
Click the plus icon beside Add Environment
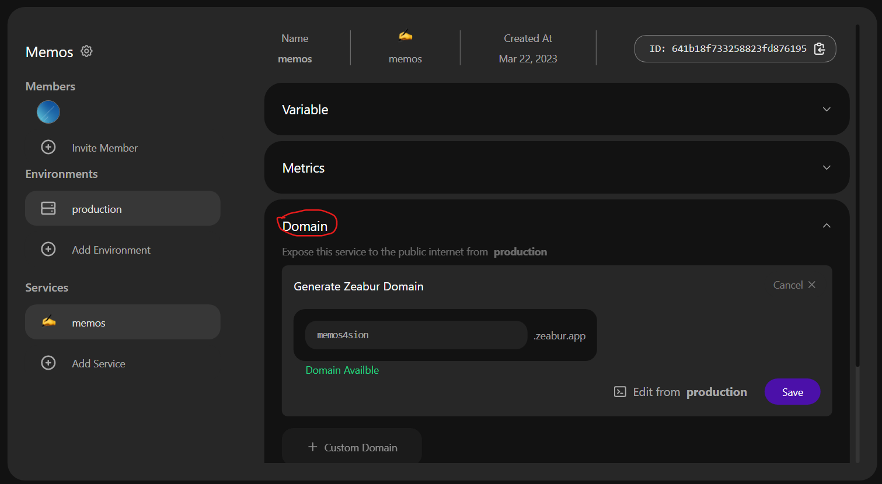pyautogui.click(x=48, y=250)
